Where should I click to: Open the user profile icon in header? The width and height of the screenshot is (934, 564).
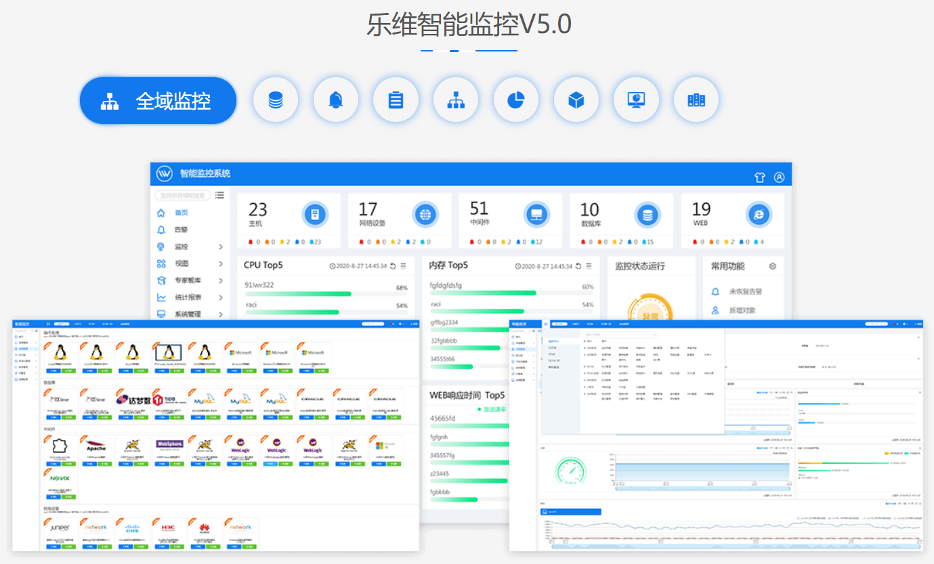coord(779,177)
